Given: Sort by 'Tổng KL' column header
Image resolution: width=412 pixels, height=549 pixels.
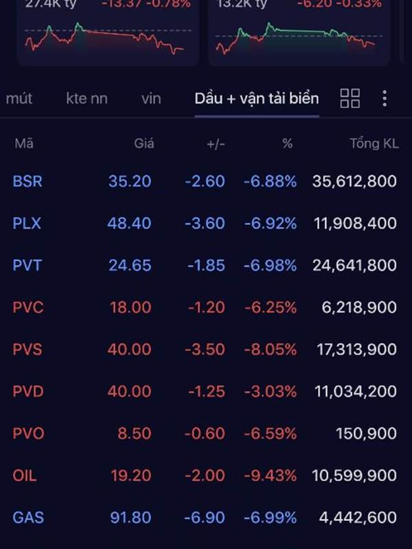Looking at the screenshot, I should point(374,143).
